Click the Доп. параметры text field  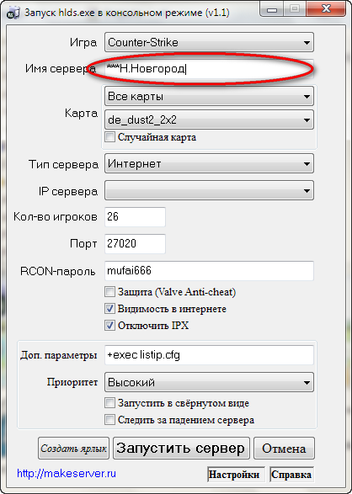coord(209,355)
